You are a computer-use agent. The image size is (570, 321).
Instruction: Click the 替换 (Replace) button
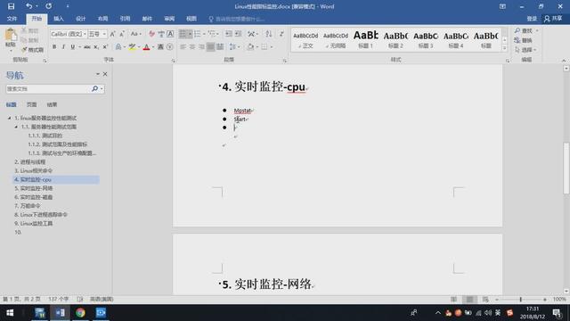click(x=524, y=40)
